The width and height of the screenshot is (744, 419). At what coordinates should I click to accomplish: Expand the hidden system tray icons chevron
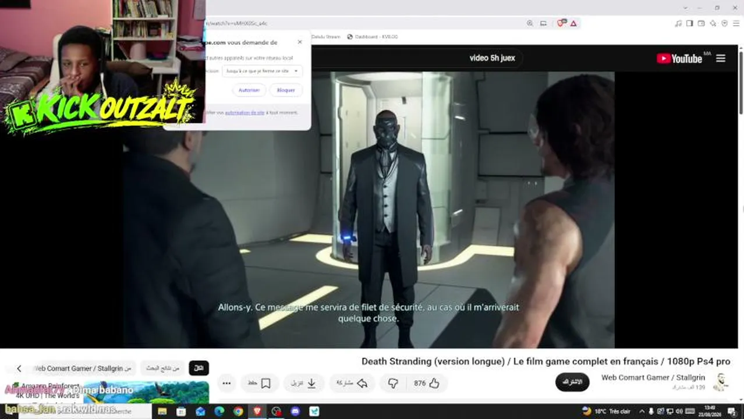coord(642,411)
